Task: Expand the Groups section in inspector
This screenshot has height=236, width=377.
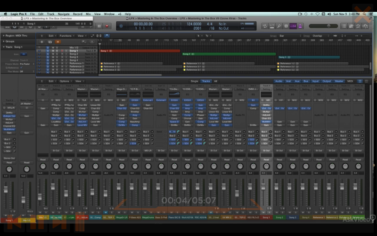Action: (9, 41)
